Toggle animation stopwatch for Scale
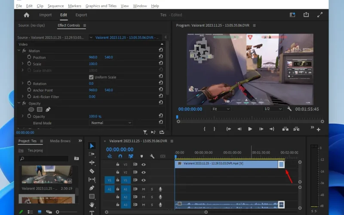The image size is (344, 215). [29, 64]
